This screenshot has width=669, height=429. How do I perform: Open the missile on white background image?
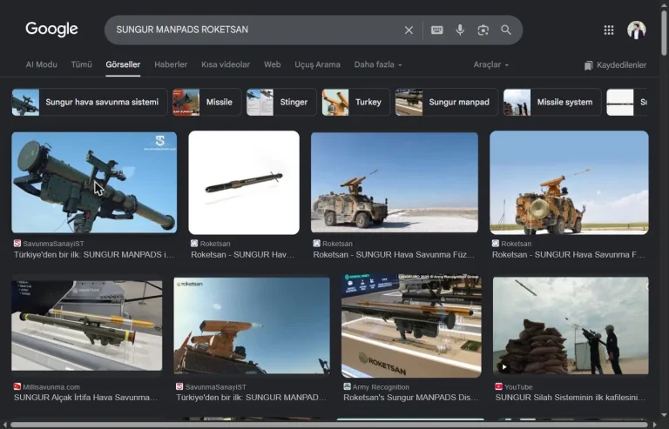tap(244, 183)
